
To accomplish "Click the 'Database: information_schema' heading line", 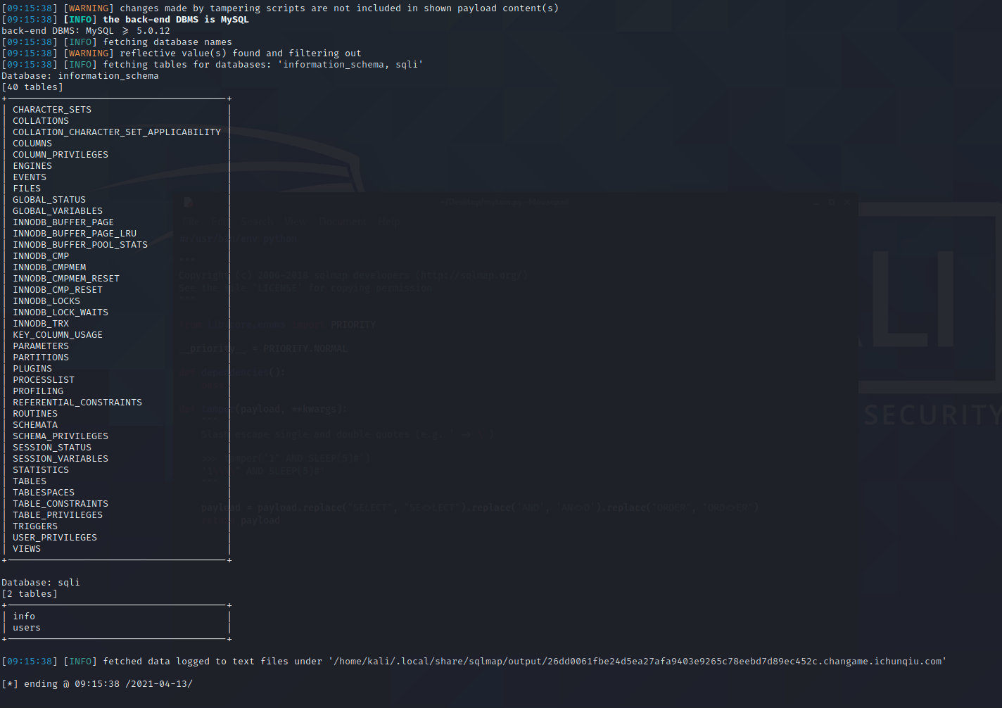I will click(x=80, y=76).
